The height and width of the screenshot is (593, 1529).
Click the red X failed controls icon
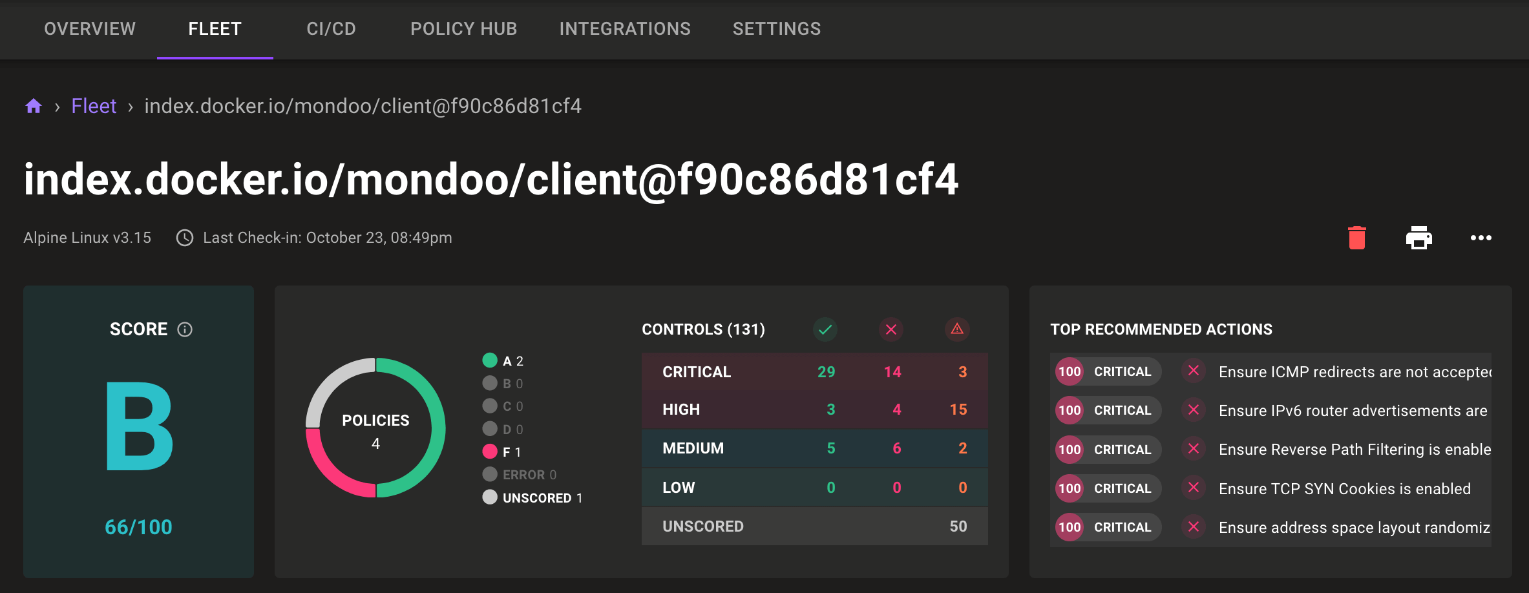click(x=891, y=329)
